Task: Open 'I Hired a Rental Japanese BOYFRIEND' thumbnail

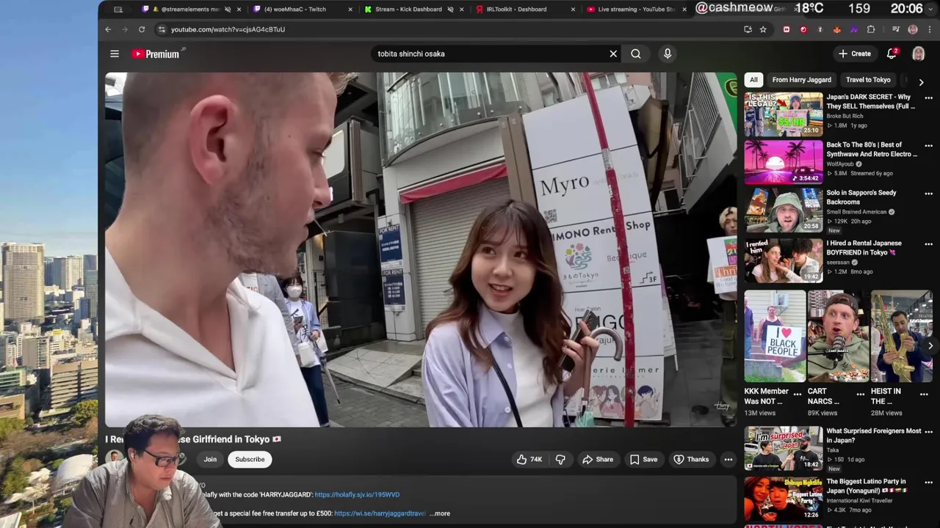Action: [784, 260]
